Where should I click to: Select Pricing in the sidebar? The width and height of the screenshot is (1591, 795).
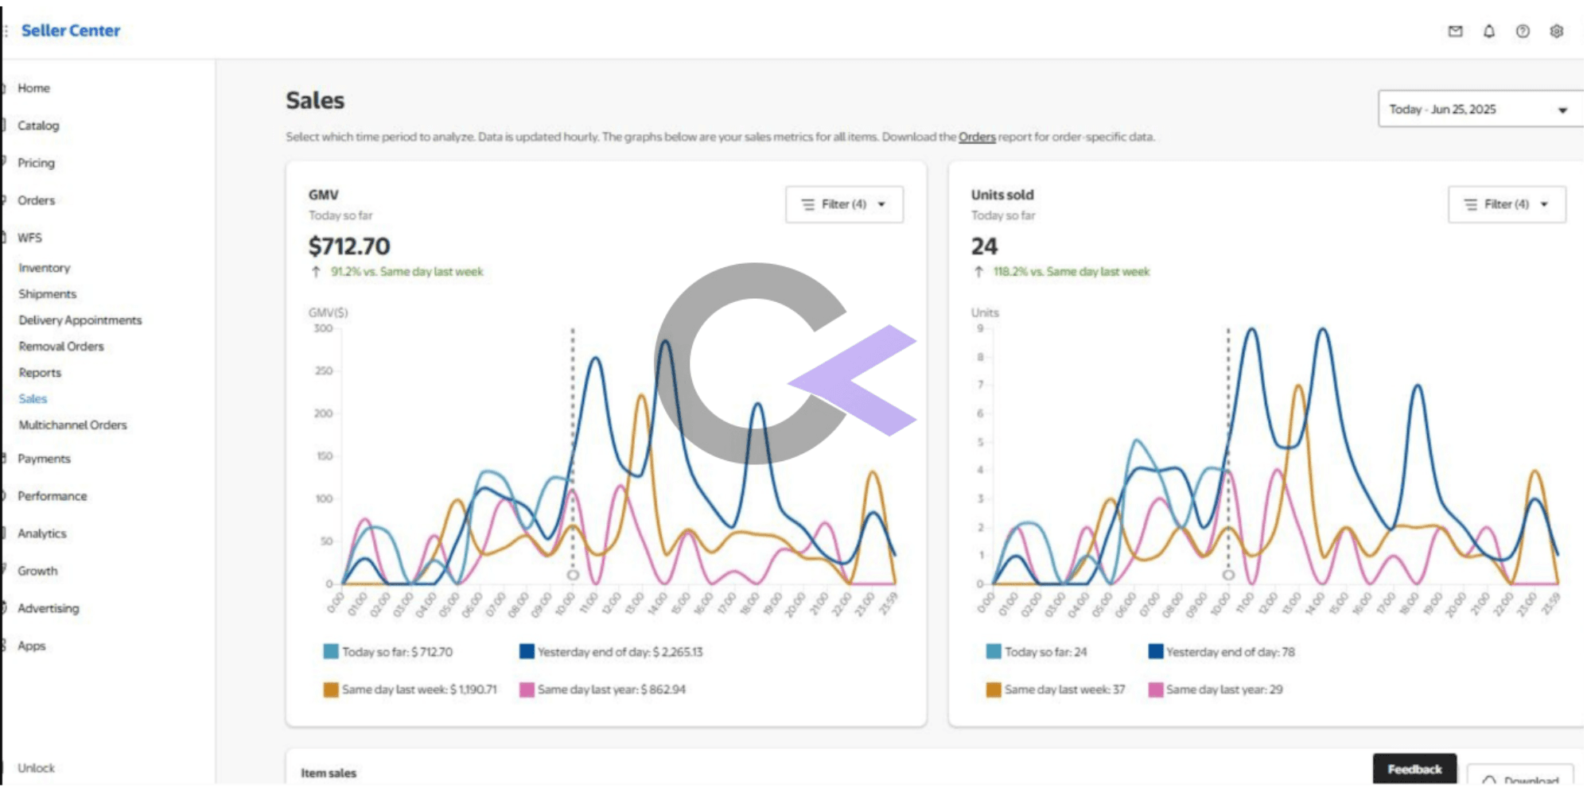tap(37, 163)
